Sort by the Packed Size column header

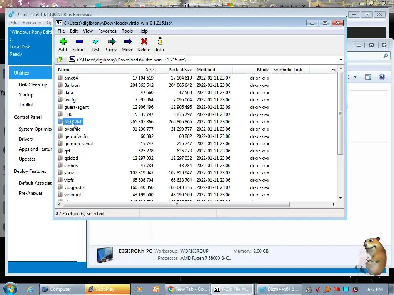(x=175, y=70)
